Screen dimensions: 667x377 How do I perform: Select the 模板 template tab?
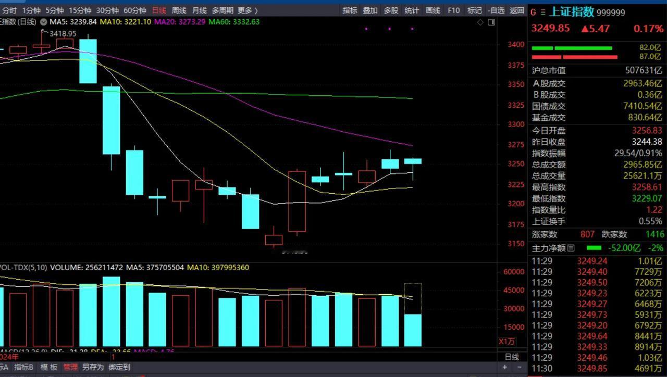pos(49,367)
